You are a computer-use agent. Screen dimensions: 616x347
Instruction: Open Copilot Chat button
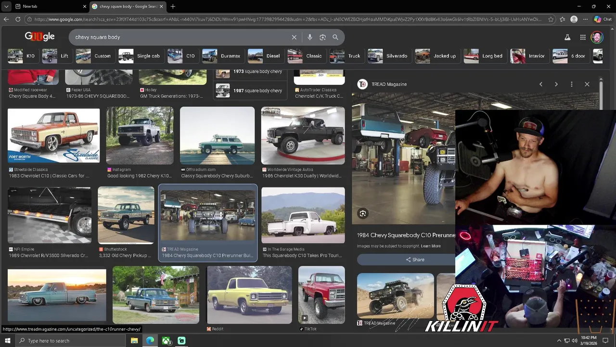click(603, 19)
